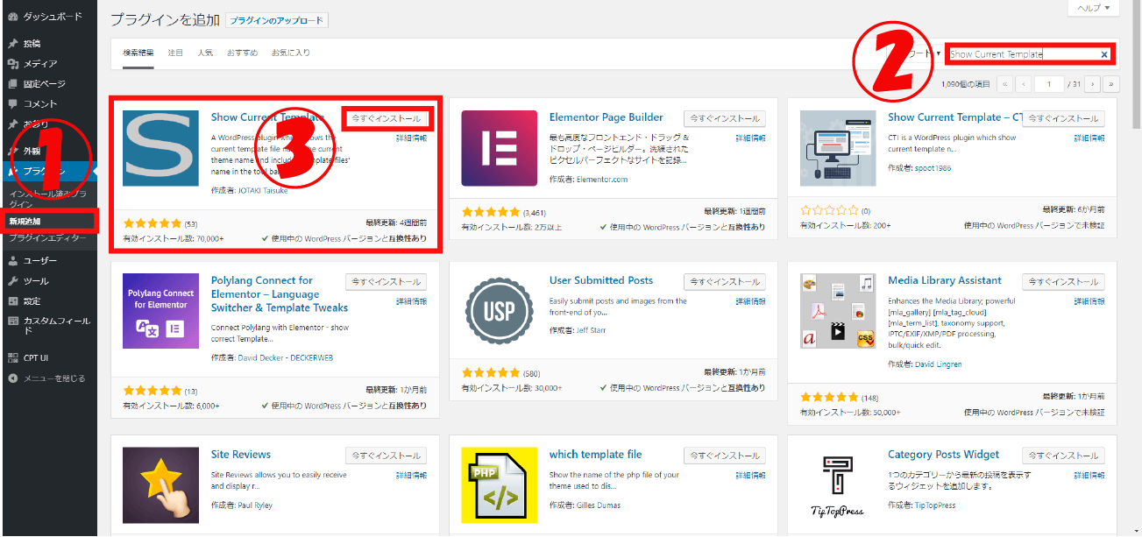The image size is (1142, 537).
Task: Open 詳細情報 for Media Library Assistant
Action: click(x=1089, y=301)
